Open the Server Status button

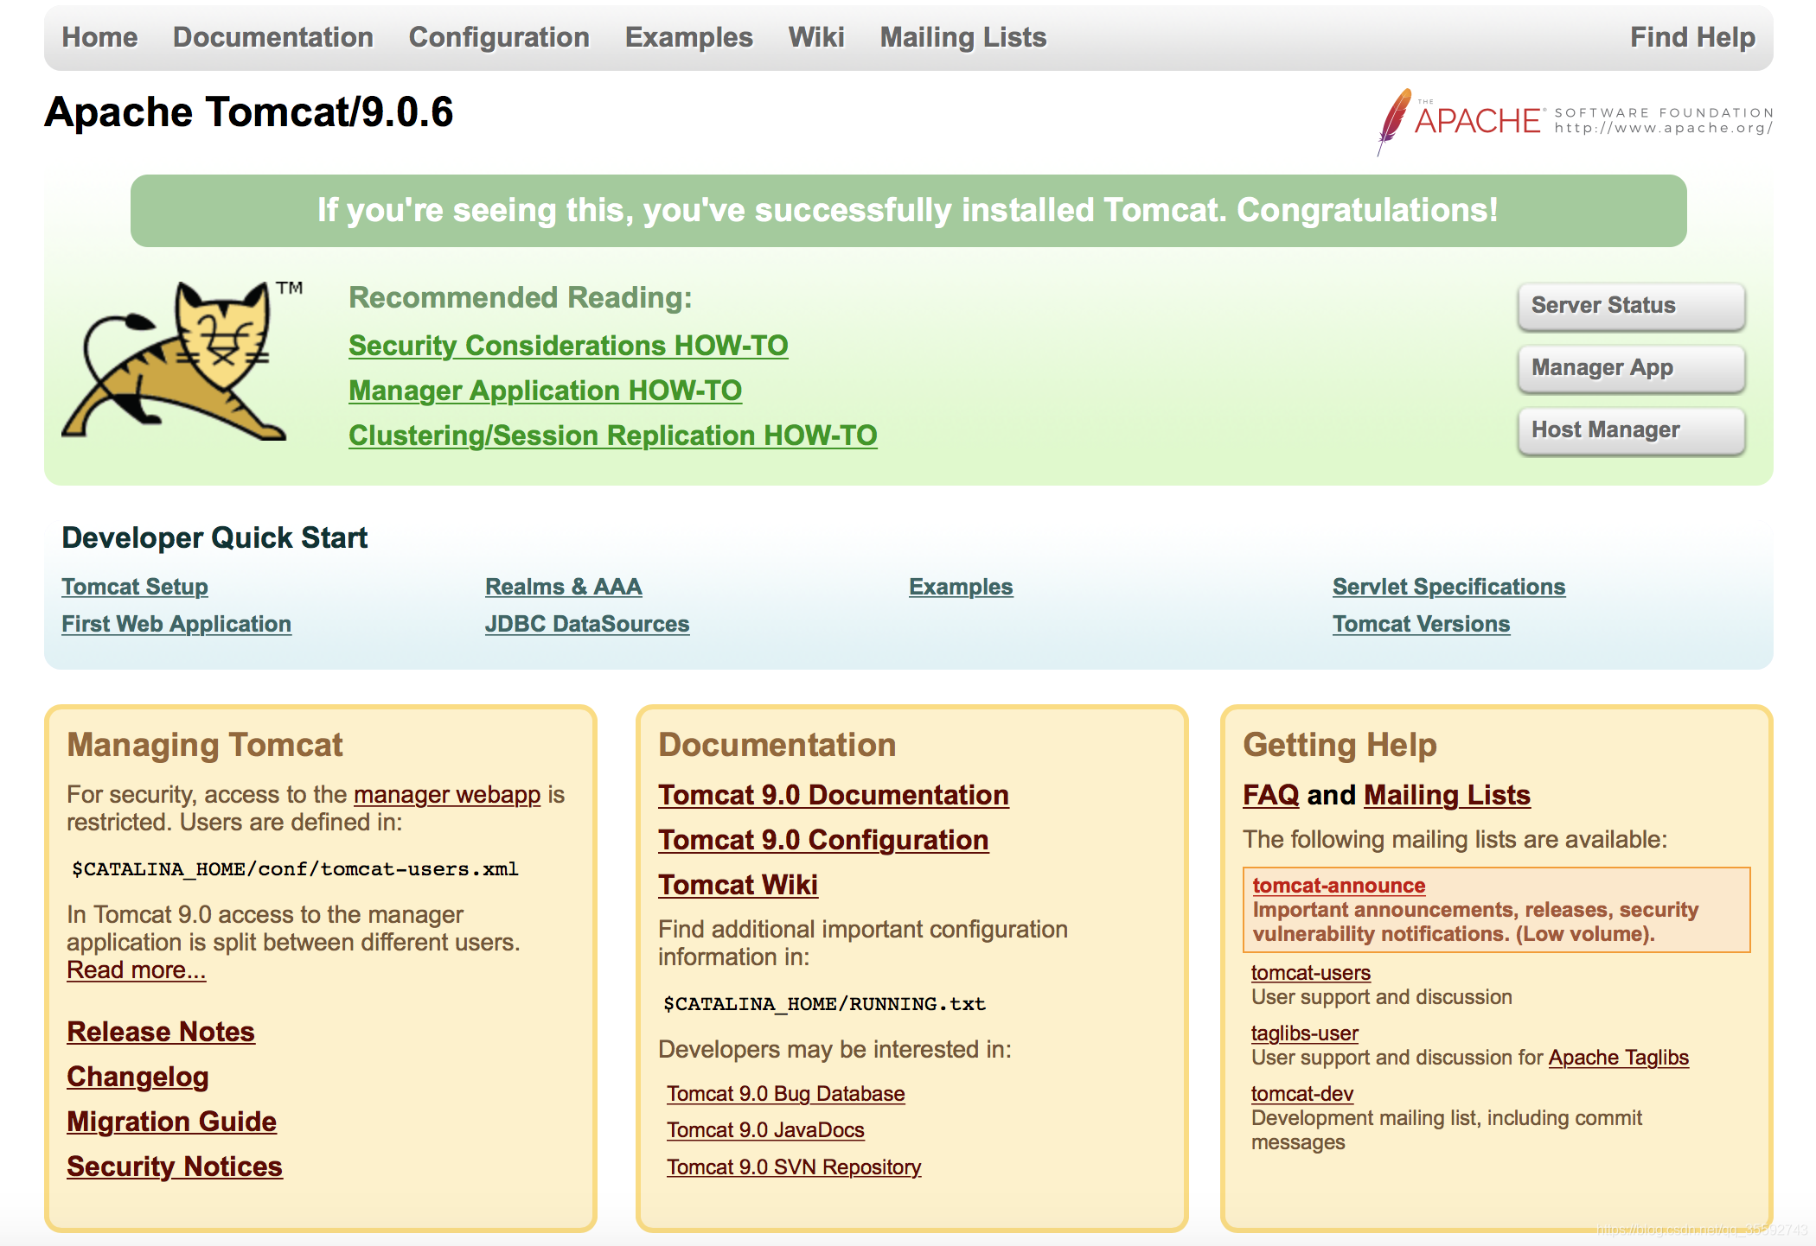[x=1630, y=306]
